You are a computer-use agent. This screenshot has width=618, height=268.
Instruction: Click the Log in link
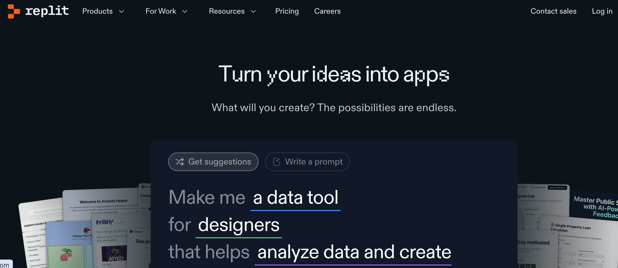point(602,11)
